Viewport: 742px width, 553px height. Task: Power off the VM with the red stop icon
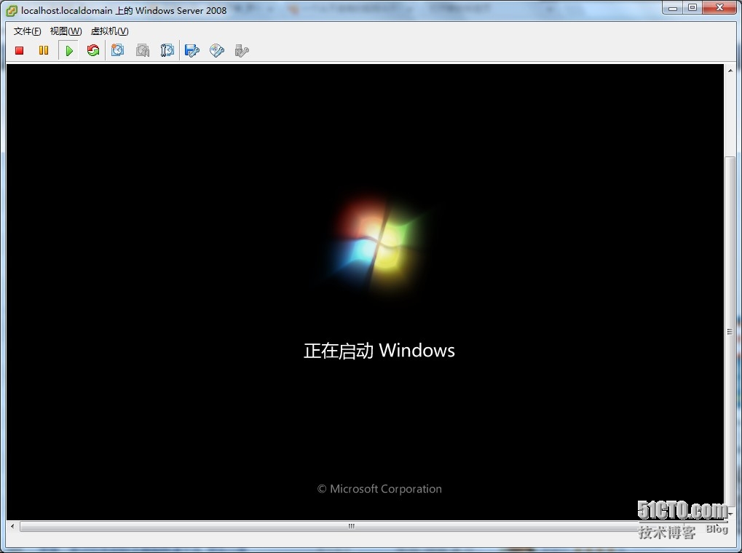coord(20,51)
